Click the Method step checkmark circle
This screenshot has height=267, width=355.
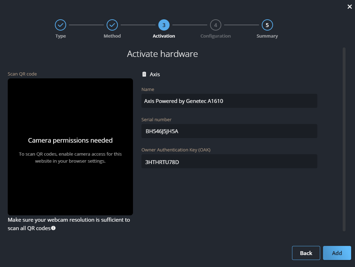pos(112,25)
